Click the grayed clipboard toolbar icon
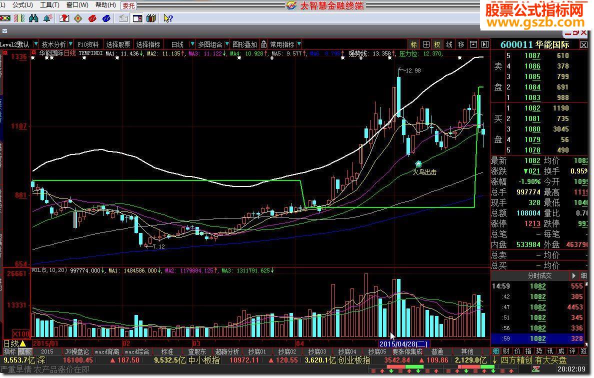Screen dimensions: 594x378 (123, 18)
